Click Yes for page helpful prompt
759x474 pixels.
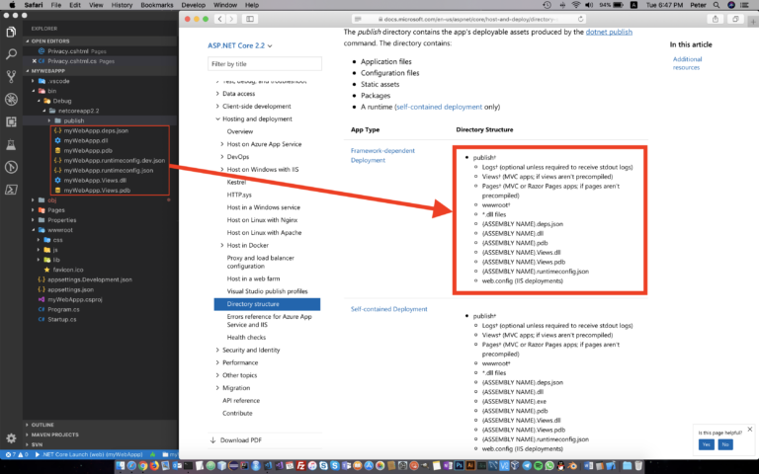[707, 444]
